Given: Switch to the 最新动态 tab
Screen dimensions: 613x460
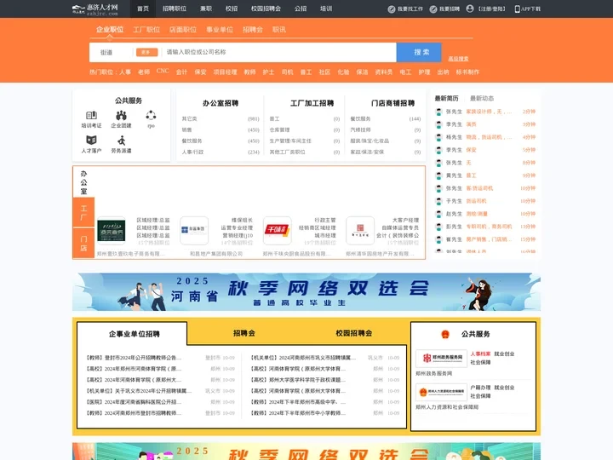Looking at the screenshot, I should 482,98.
